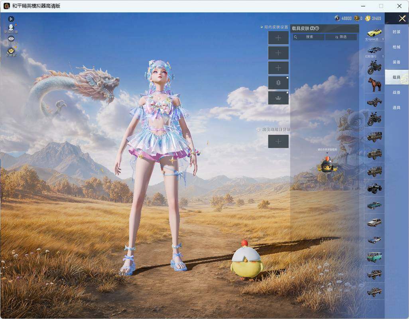The width and height of the screenshot is (409, 319).
Task: Select the silver-white sedan thumbnail
Action: pos(375,223)
